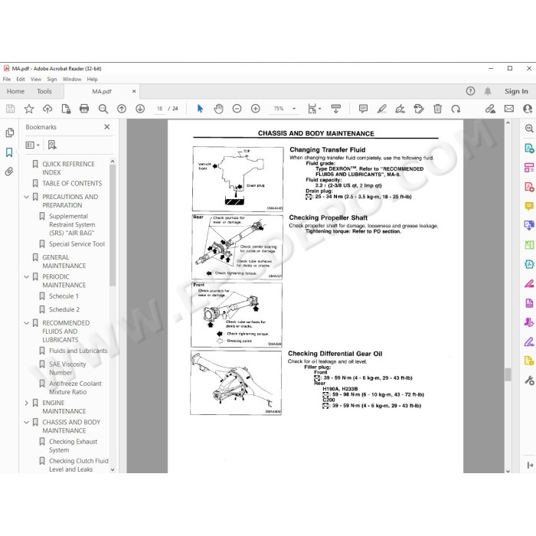
Task: Switch to the Tools tab
Action: point(44,91)
